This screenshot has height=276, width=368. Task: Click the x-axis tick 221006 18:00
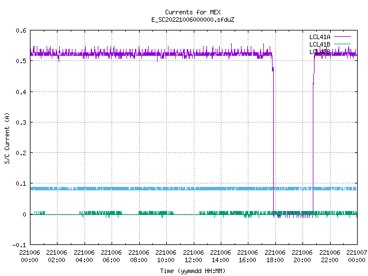click(275, 256)
